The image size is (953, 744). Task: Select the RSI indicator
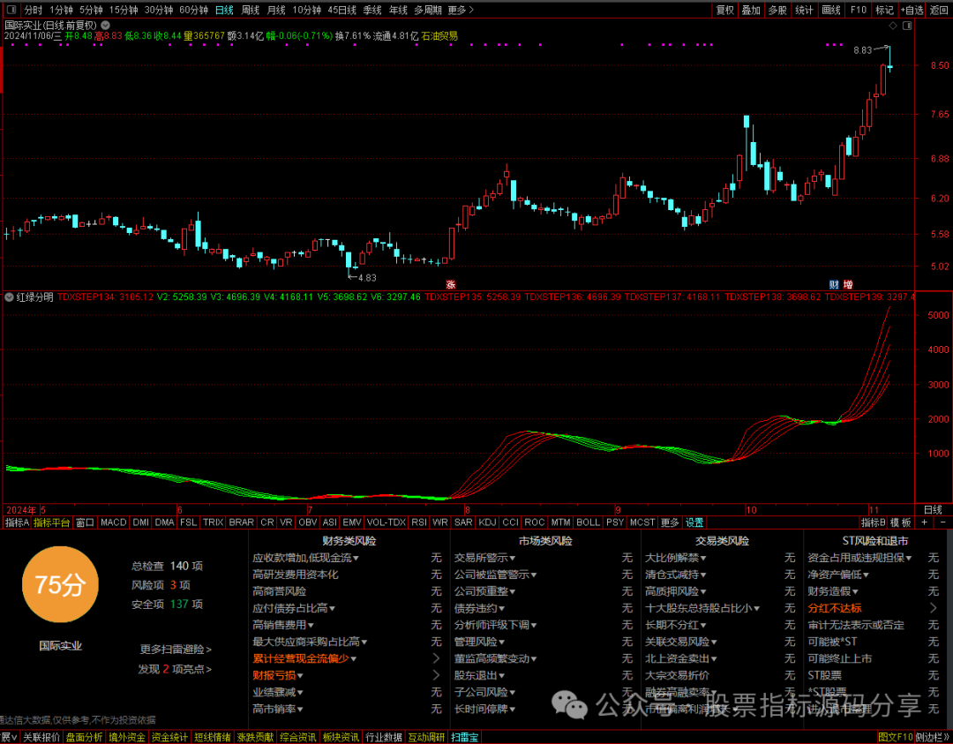tap(419, 522)
